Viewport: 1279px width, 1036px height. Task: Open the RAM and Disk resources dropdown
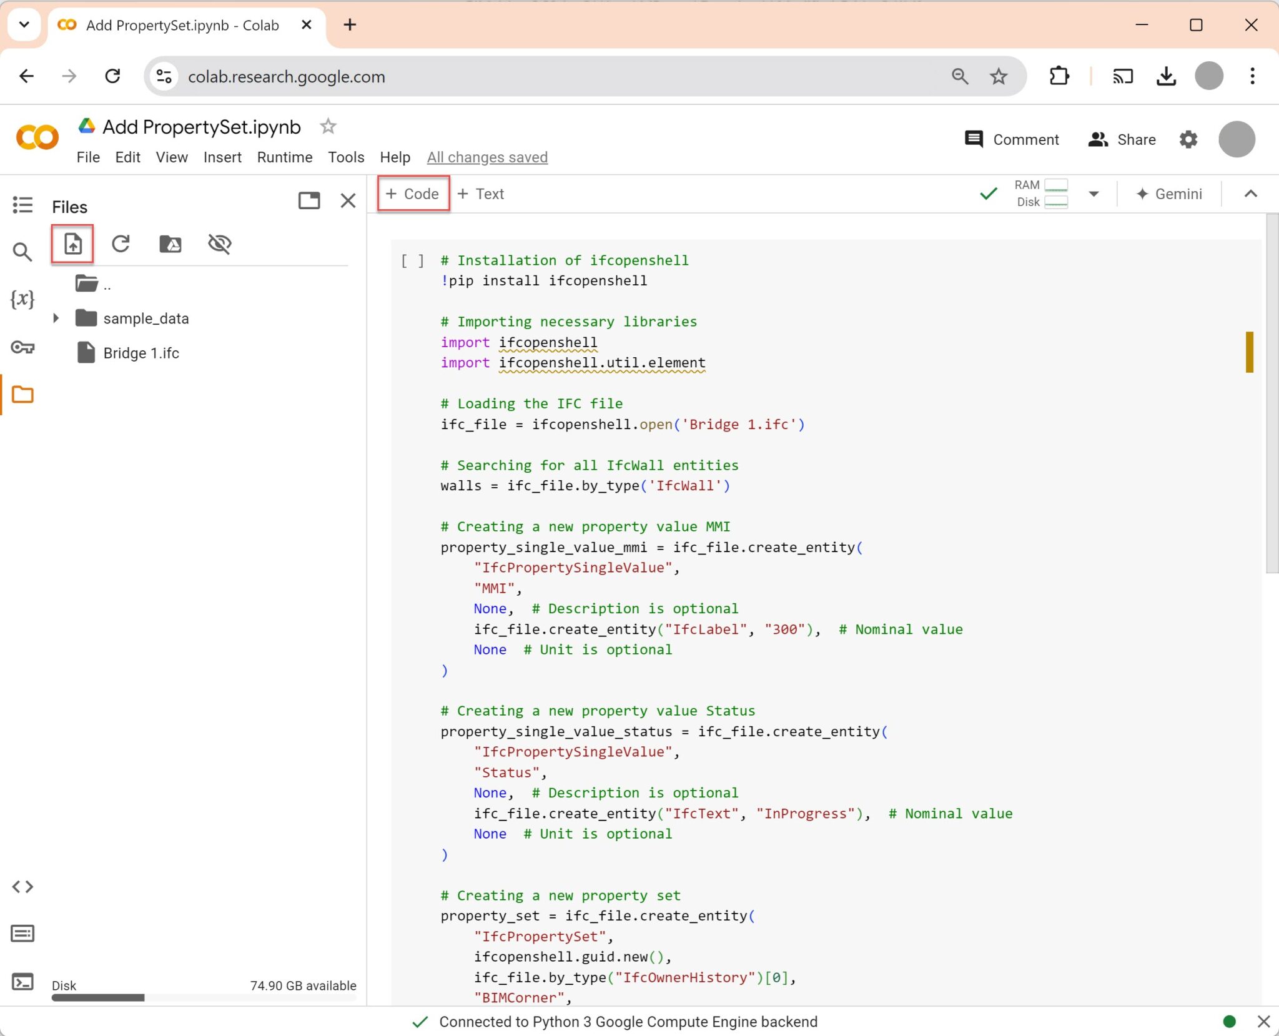[1094, 194]
